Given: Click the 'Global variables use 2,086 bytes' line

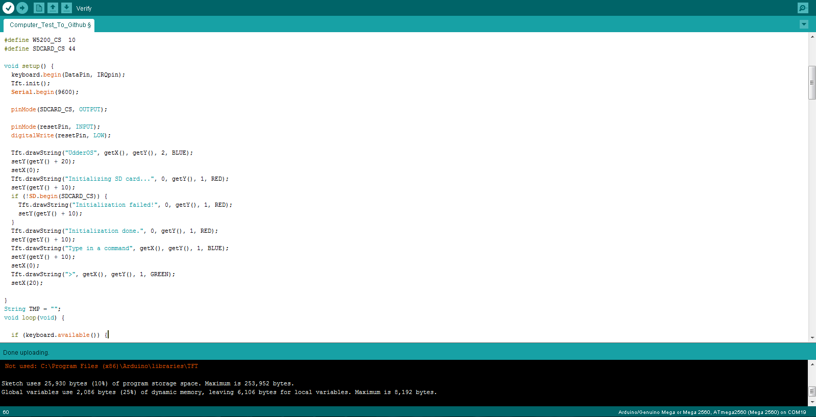Looking at the screenshot, I should [219, 392].
